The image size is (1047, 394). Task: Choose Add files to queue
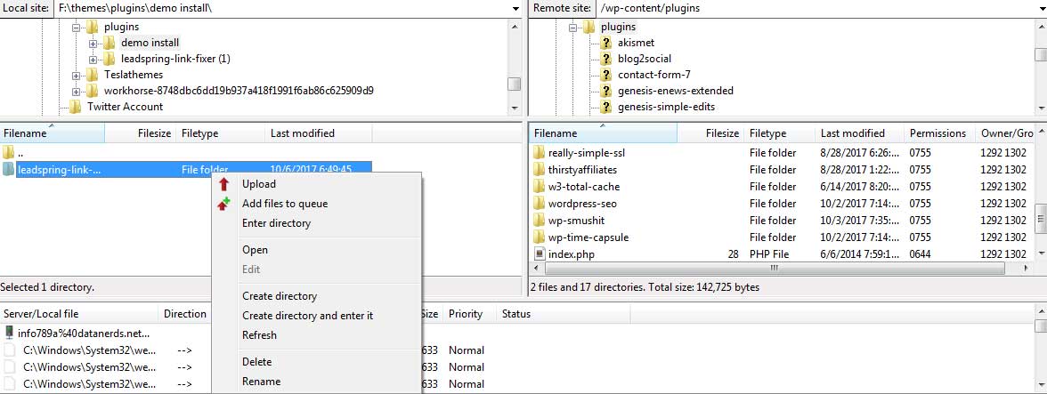[x=285, y=204]
